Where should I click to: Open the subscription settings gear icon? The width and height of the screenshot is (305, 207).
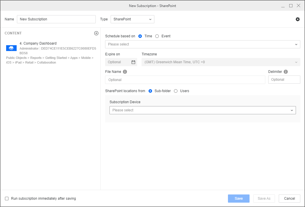[x=297, y=19]
